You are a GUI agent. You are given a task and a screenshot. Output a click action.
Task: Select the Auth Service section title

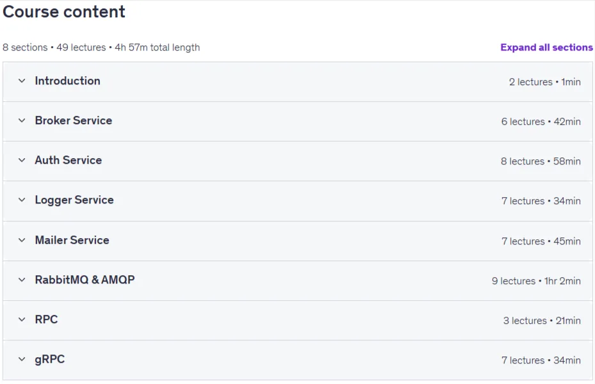[69, 161]
